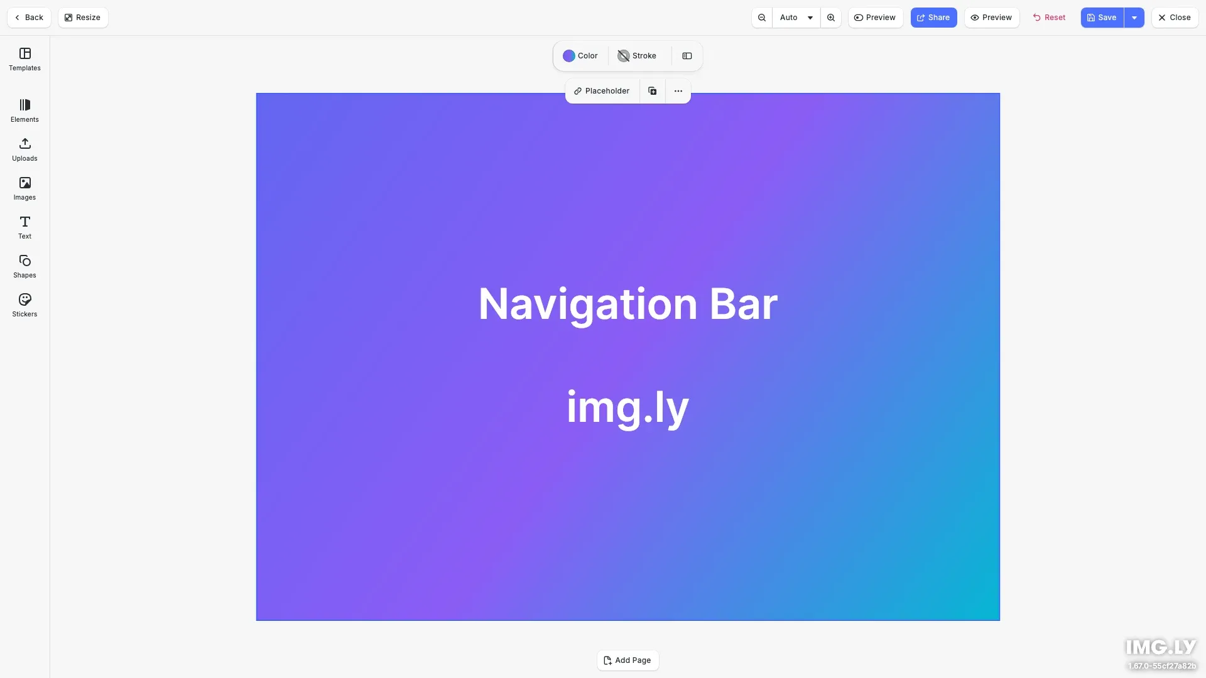The height and width of the screenshot is (678, 1206).
Task: Zoom in using the magnifier icon
Action: [x=831, y=17]
